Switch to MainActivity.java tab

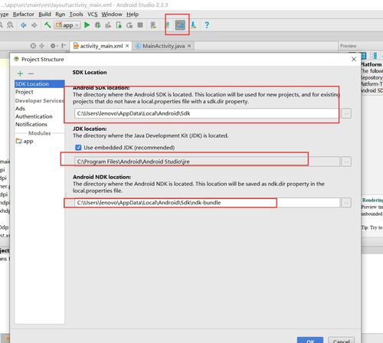(x=163, y=46)
